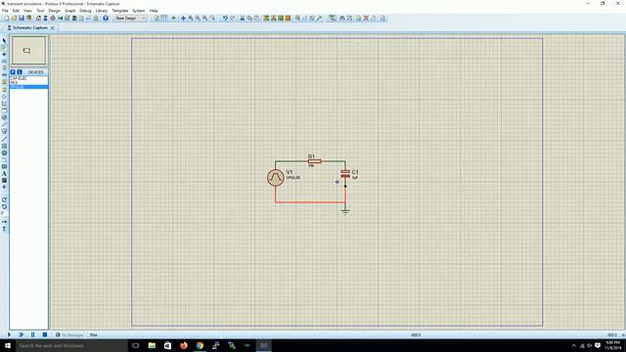Viewport: 626px width, 352px height.
Task: Click the Redo arrow icon
Action: tap(233, 19)
